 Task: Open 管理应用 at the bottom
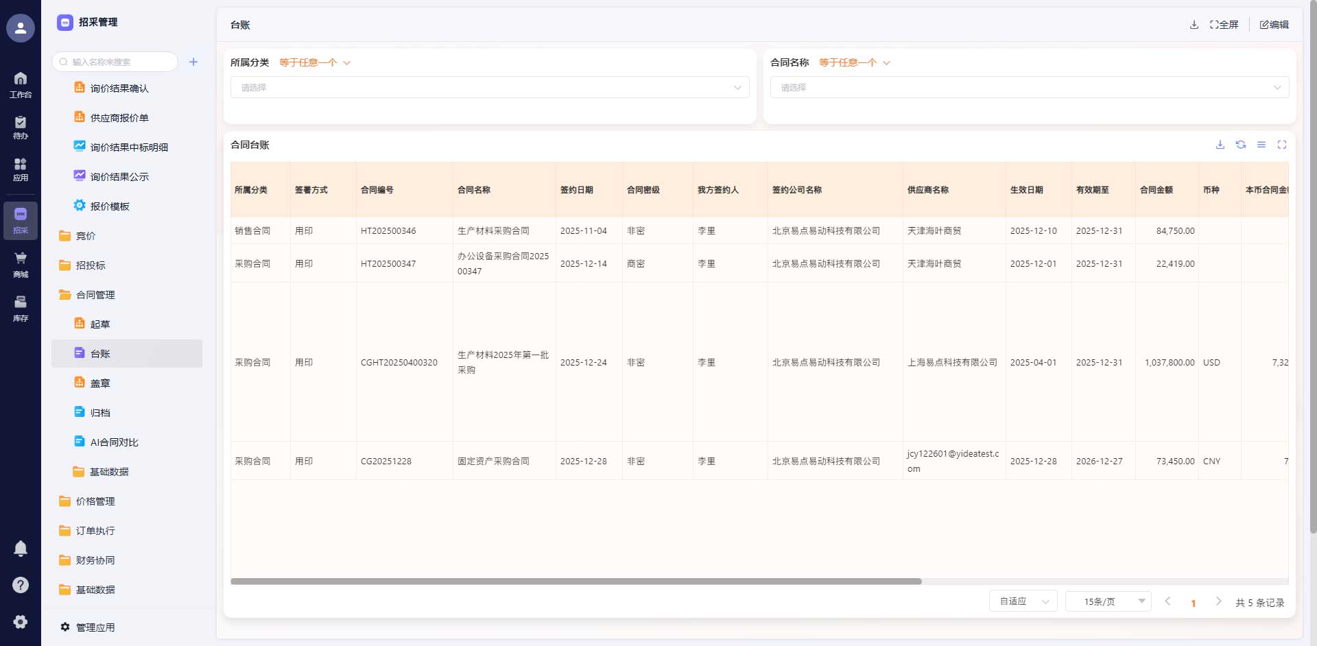88,627
